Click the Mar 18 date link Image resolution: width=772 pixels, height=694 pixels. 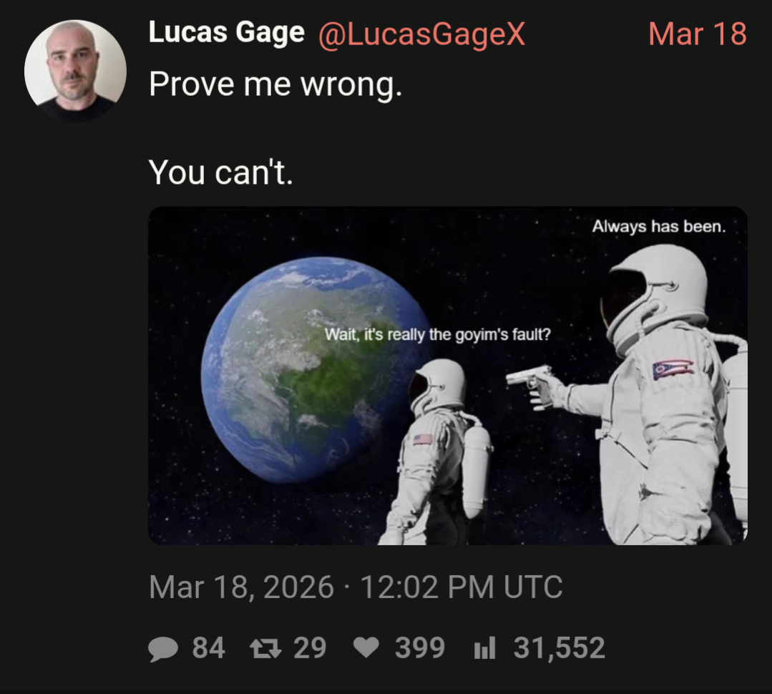click(x=698, y=34)
